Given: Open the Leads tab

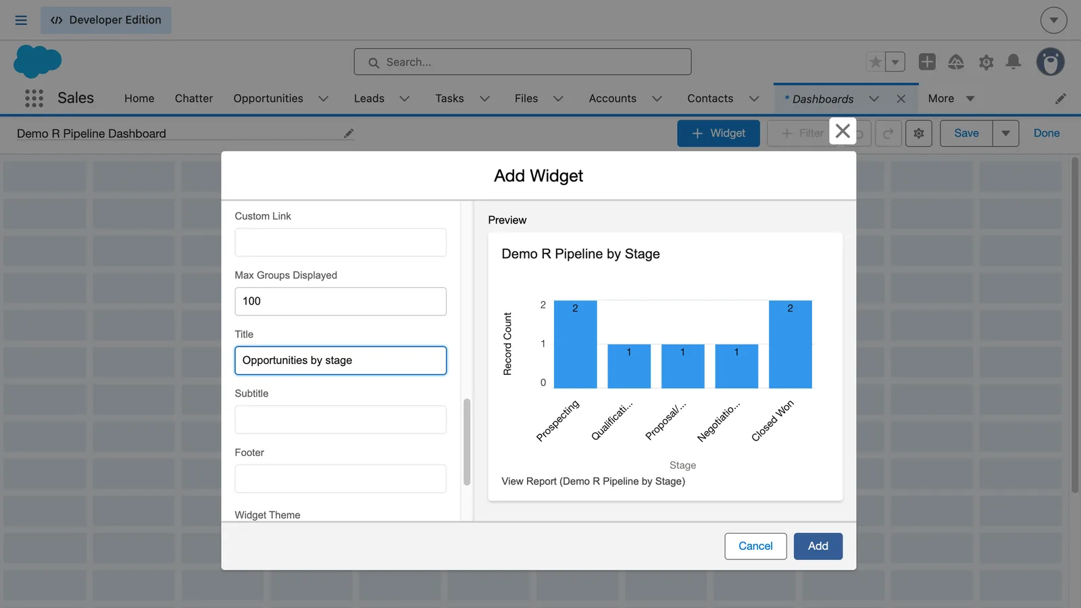Looking at the screenshot, I should (369, 99).
